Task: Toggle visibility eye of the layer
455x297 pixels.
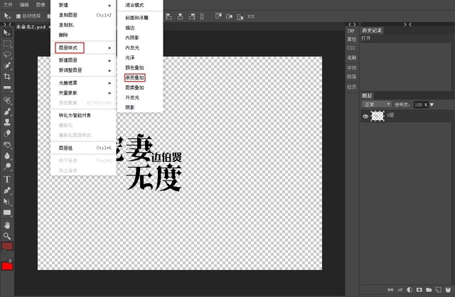Action: (x=367, y=115)
